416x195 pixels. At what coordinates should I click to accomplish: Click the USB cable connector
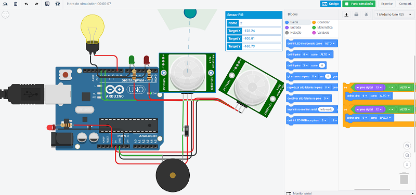point(36,94)
